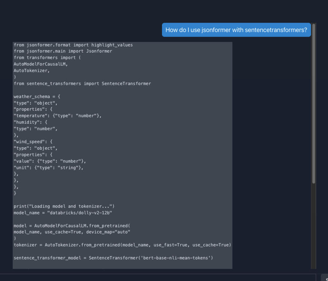Click the user question message bubble

click(236, 30)
